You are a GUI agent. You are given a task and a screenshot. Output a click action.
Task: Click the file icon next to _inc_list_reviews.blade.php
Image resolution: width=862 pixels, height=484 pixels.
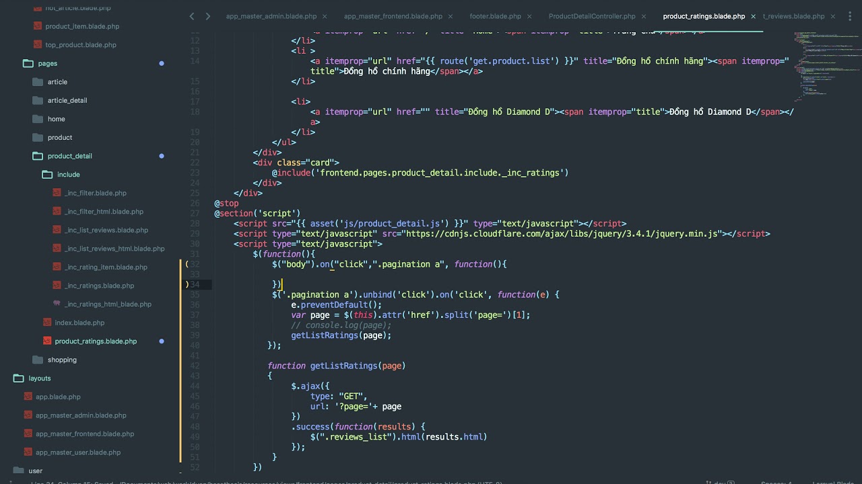click(57, 230)
